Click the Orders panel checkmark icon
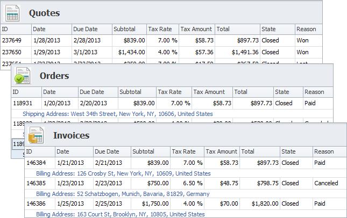 [x=23, y=76]
